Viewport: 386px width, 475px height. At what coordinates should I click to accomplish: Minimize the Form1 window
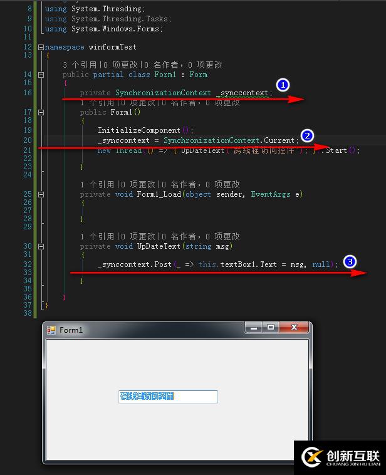[x=254, y=328]
